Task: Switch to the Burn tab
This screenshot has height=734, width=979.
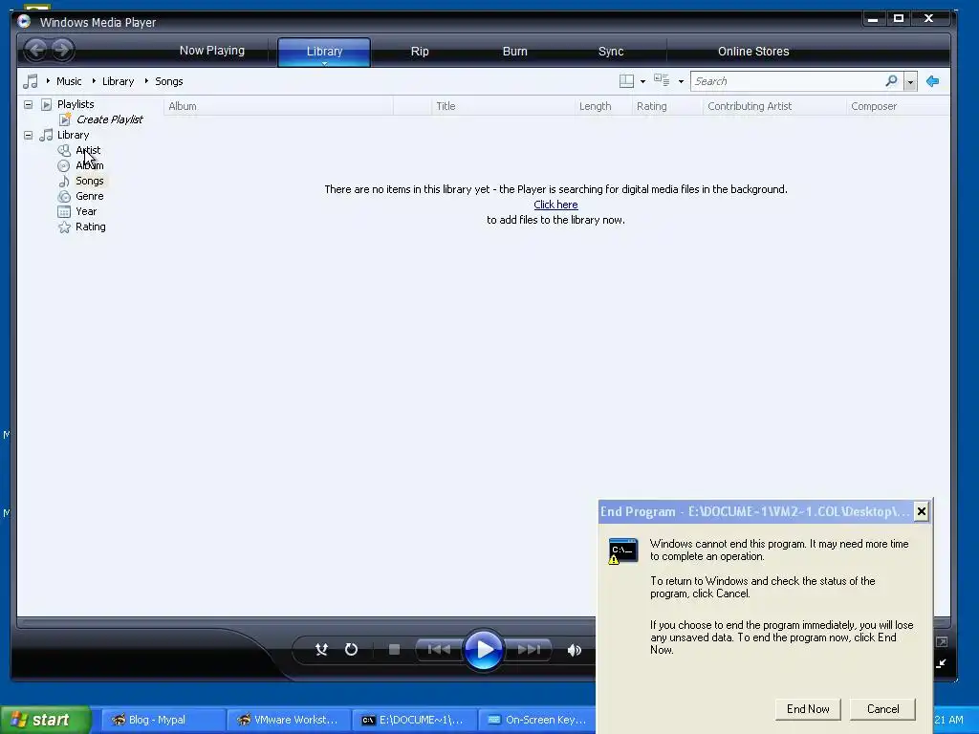Action: pyautogui.click(x=515, y=52)
